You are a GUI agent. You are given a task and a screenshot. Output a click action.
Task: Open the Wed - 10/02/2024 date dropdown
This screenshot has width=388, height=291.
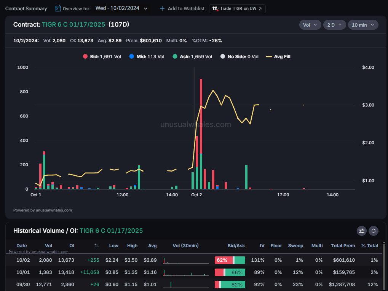click(121, 8)
